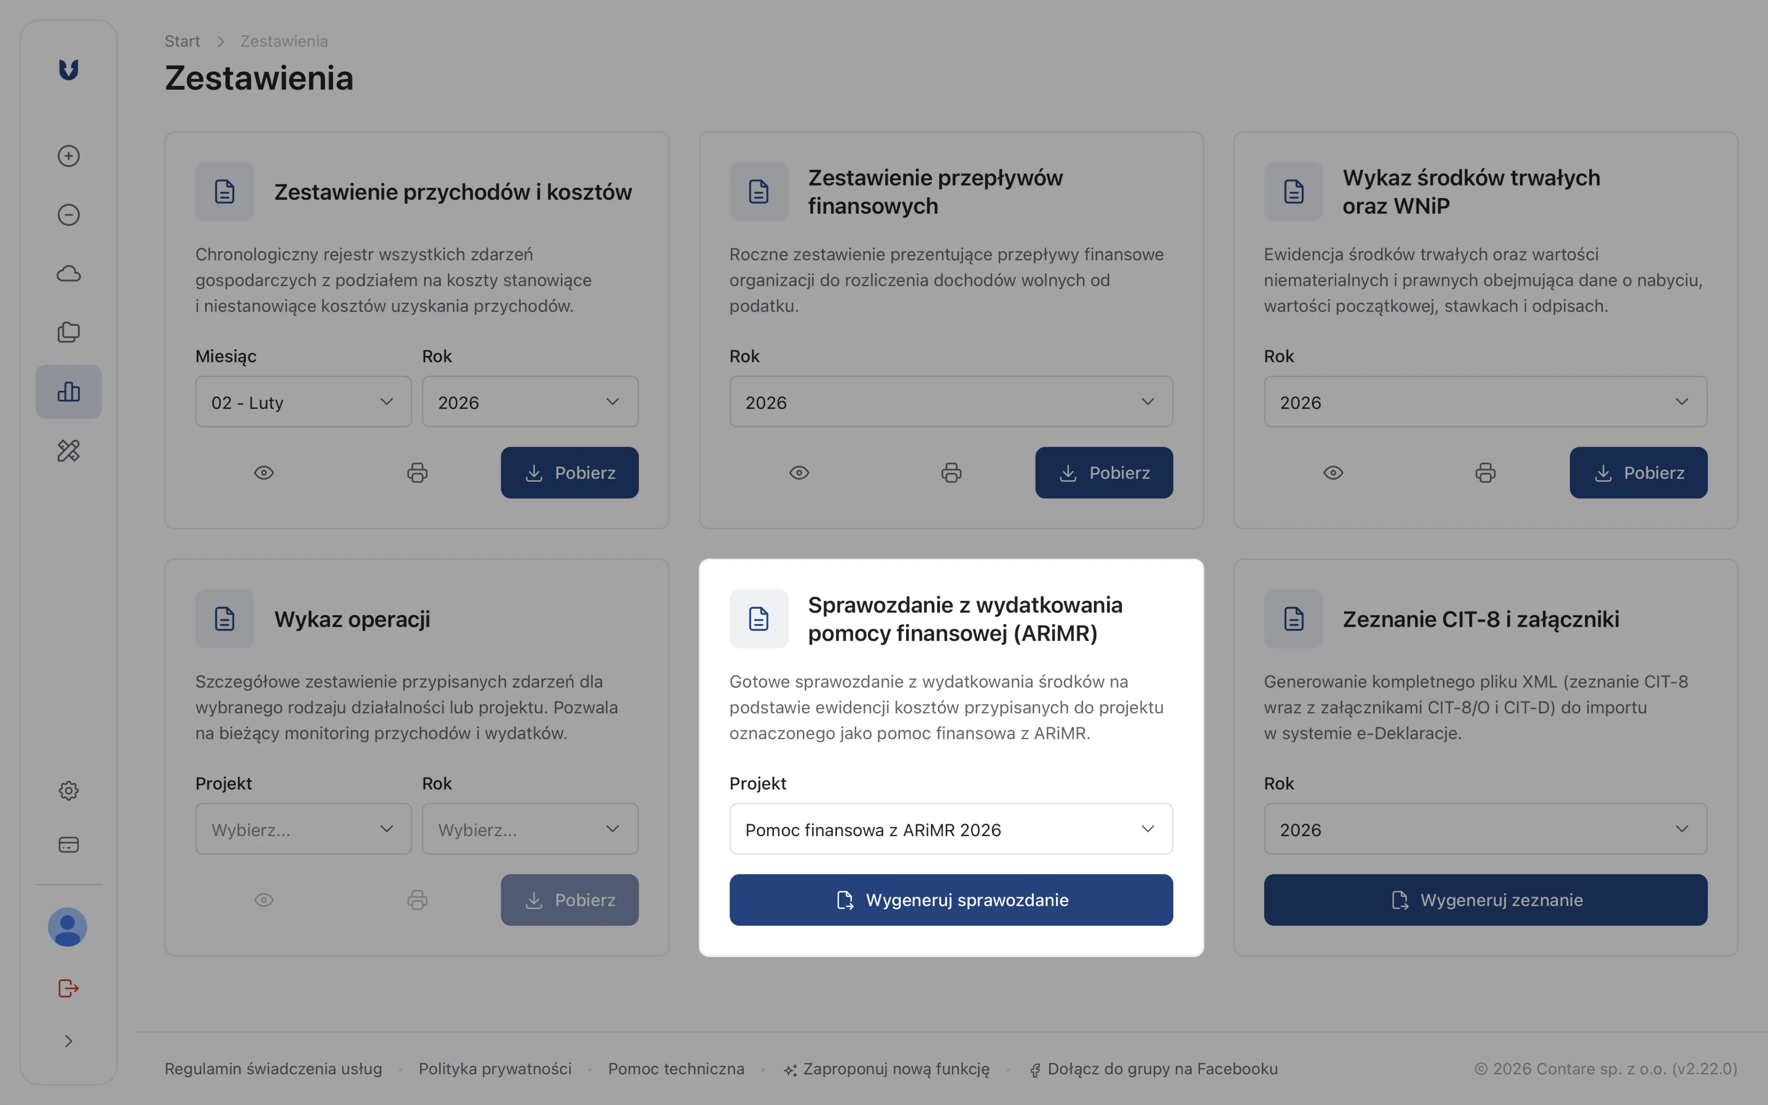Select the documents folder icon in sidebar
Viewport: 1768px width, 1105px height.
(x=68, y=332)
